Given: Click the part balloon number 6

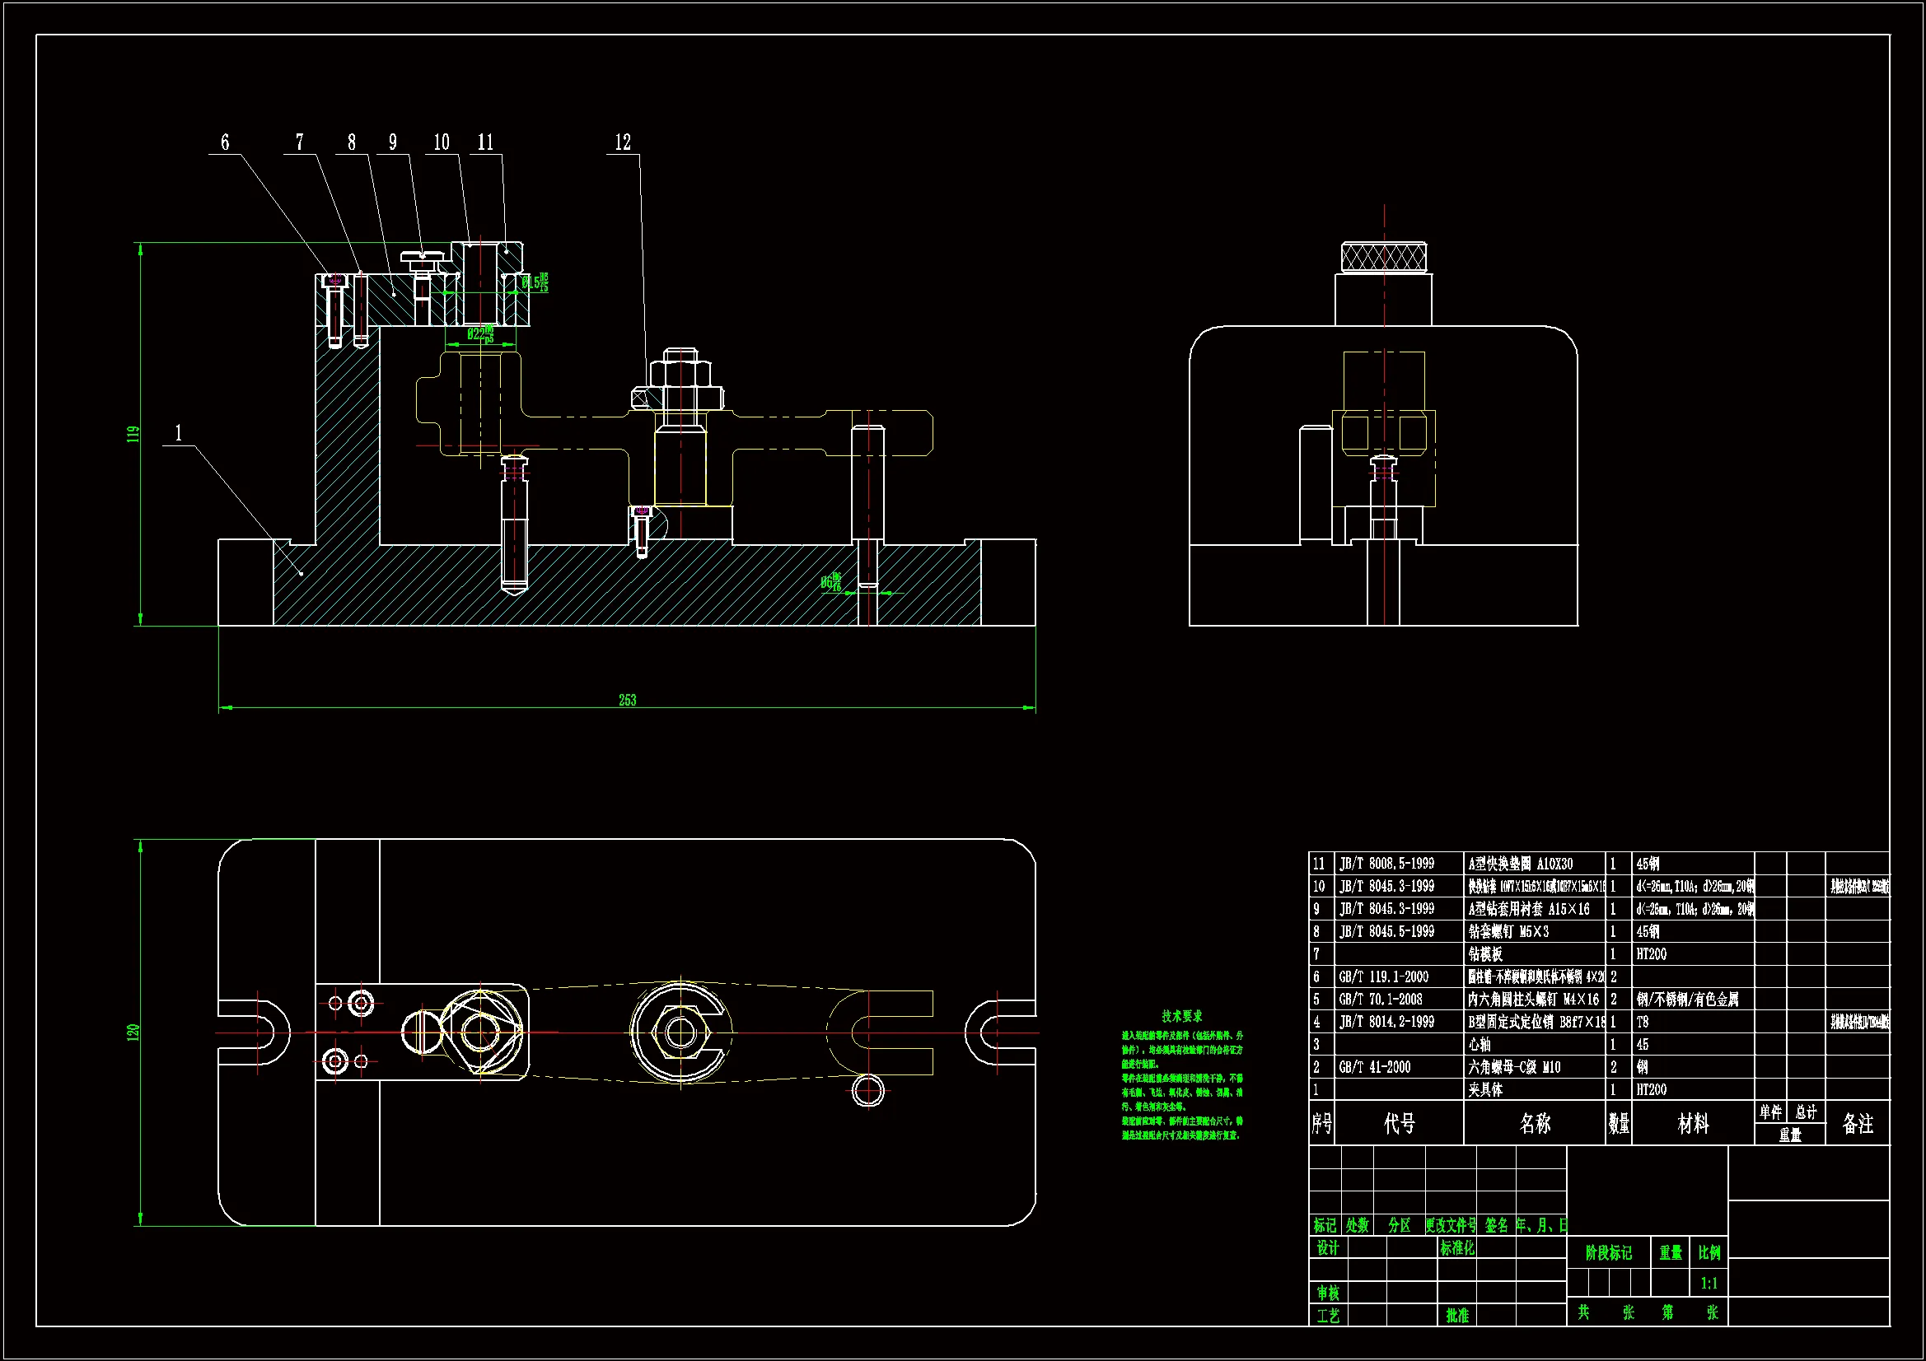Looking at the screenshot, I should (x=225, y=142).
